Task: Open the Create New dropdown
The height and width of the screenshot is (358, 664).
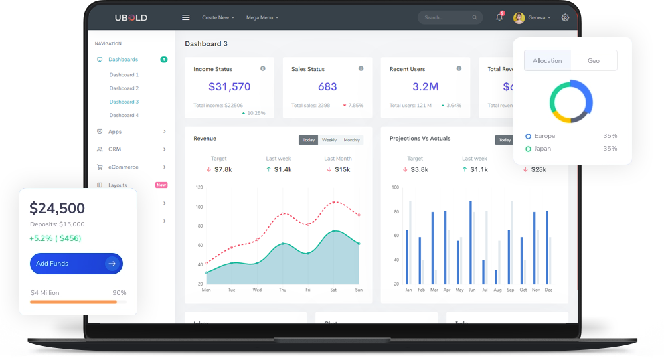Action: [x=218, y=17]
